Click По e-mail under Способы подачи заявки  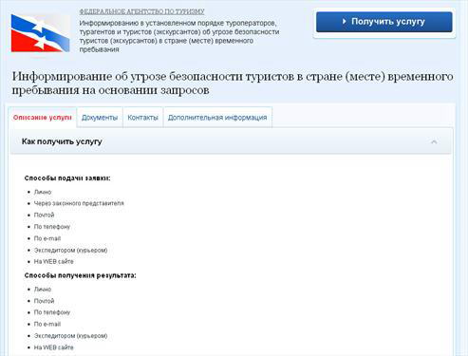pos(47,238)
